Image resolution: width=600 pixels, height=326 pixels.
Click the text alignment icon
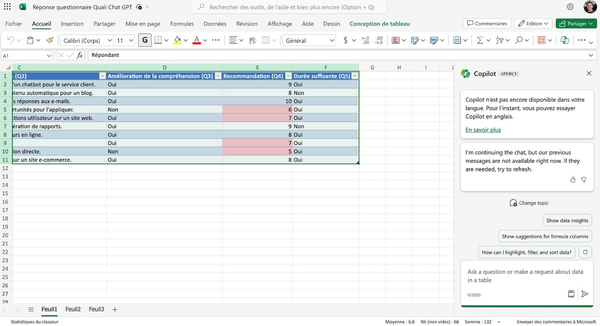233,40
